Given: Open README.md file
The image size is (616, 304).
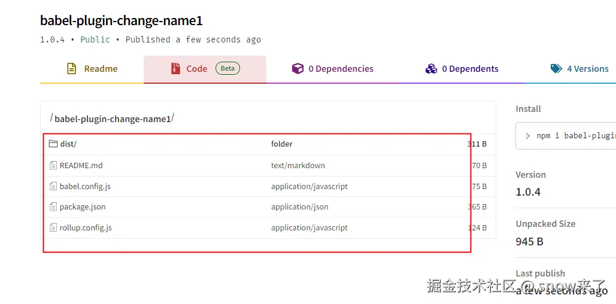Looking at the screenshot, I should [81, 165].
